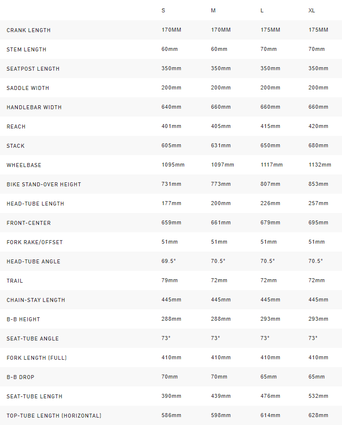Select the REACH row label

[16, 127]
